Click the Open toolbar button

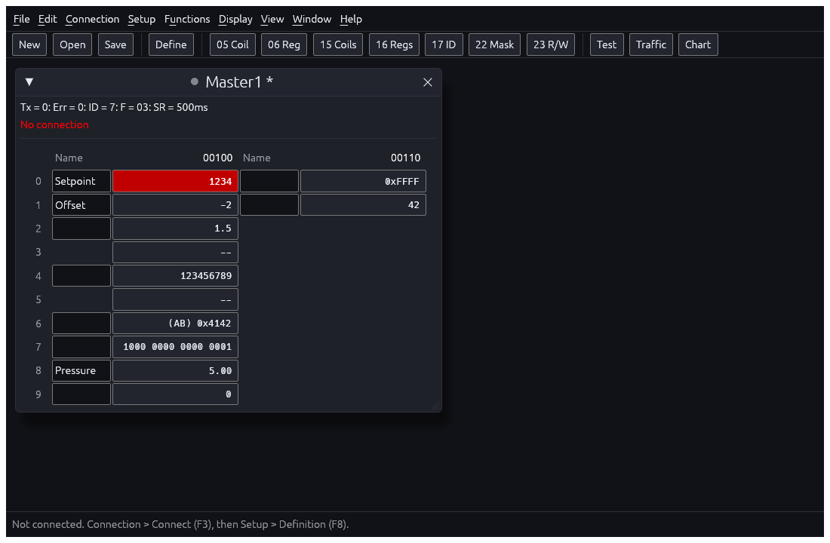coord(72,44)
